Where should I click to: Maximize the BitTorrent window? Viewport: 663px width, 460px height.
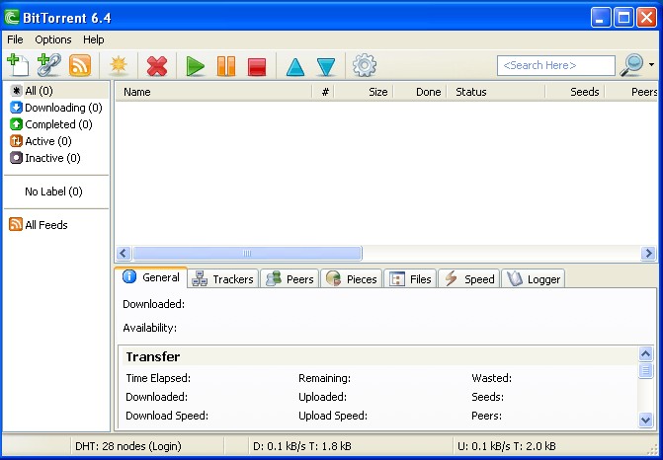click(x=623, y=18)
